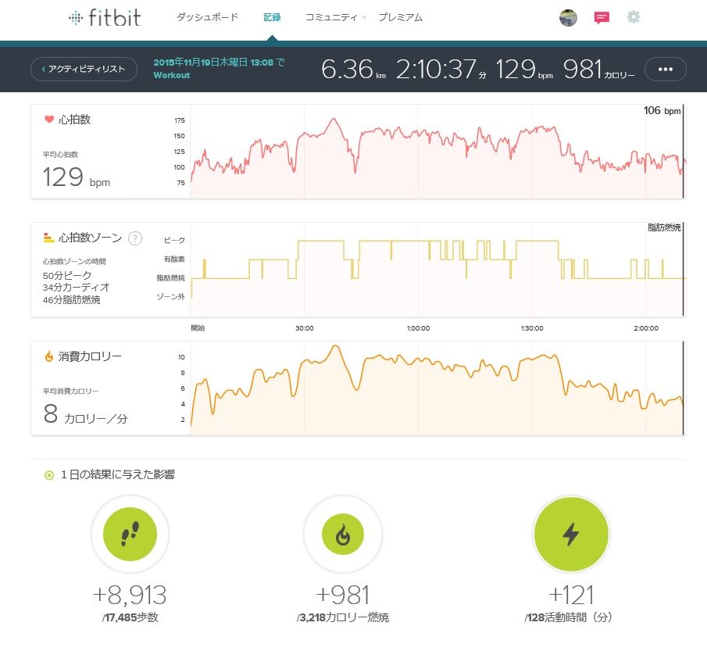The width and height of the screenshot is (707, 651).
Task: Click the 2:00:00 timeline label
Action: [x=646, y=328]
